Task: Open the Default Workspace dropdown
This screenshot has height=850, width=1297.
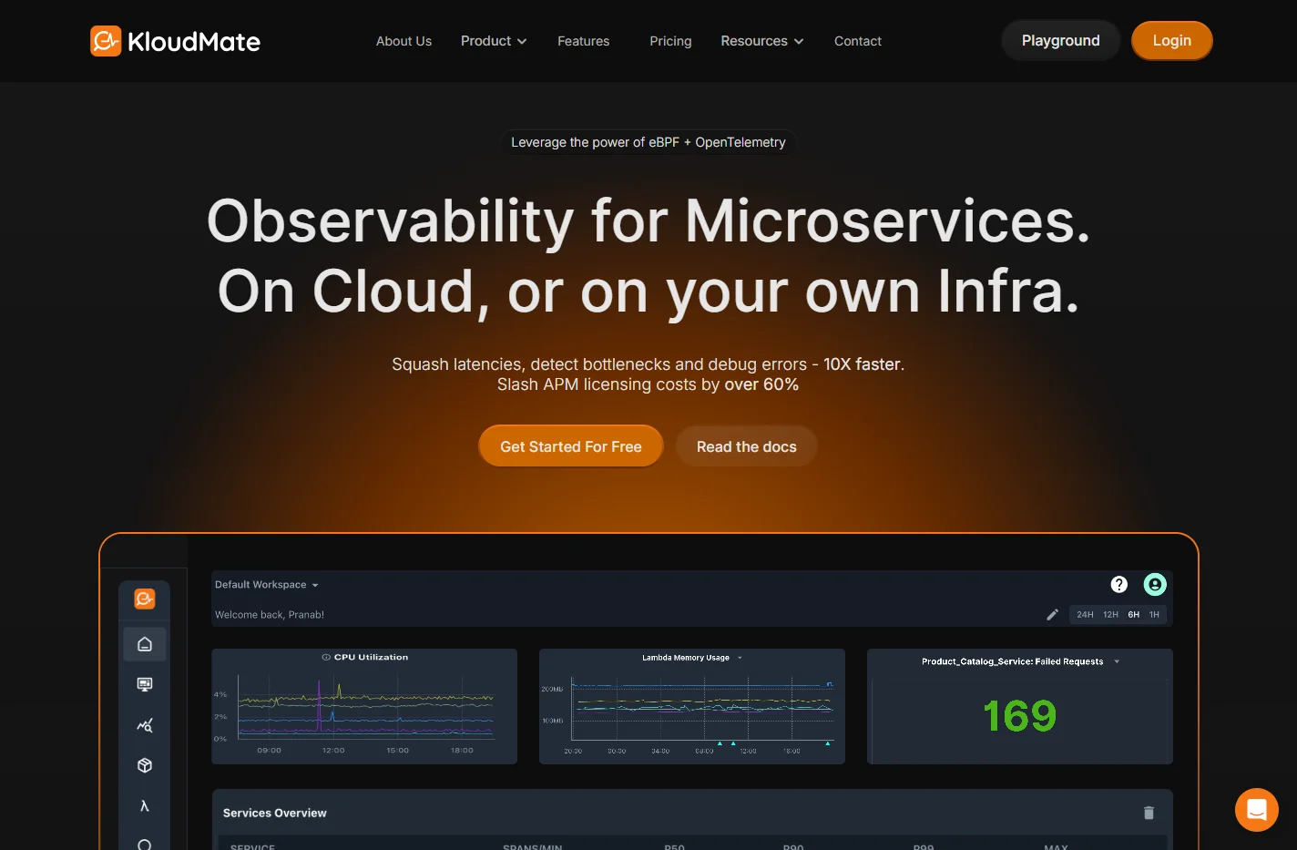Action: 267,585
